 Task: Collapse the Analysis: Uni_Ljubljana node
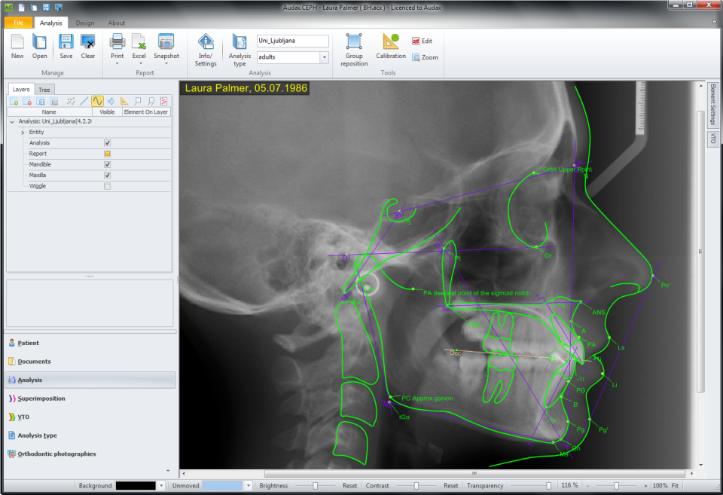(x=11, y=121)
